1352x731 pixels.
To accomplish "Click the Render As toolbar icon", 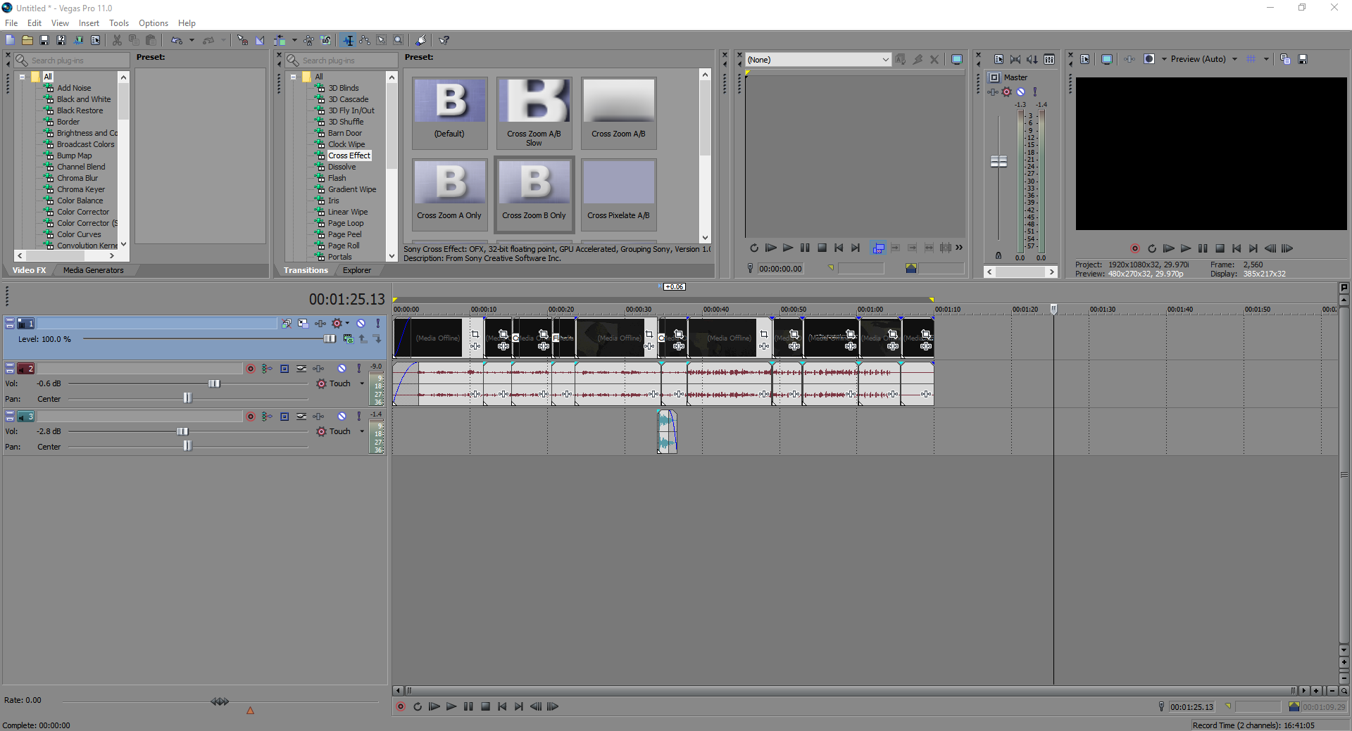I will [78, 40].
